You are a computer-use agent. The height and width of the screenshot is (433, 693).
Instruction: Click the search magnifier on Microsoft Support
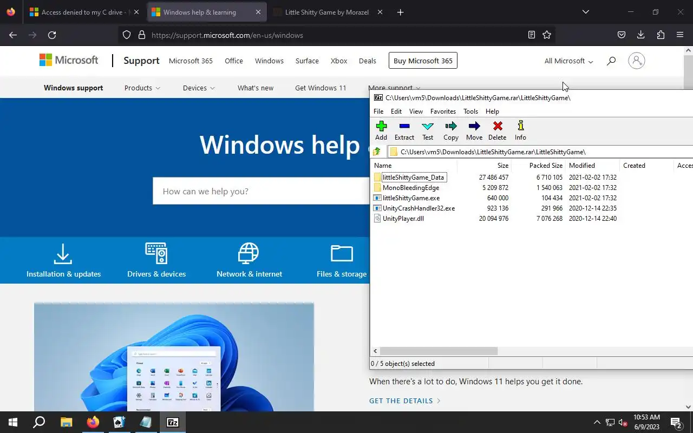[x=611, y=61]
